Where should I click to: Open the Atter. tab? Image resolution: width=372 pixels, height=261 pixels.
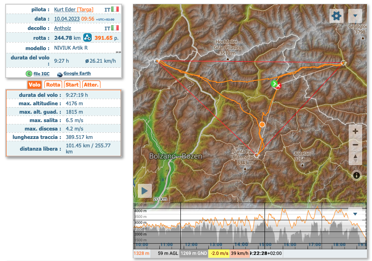pyautogui.click(x=91, y=85)
